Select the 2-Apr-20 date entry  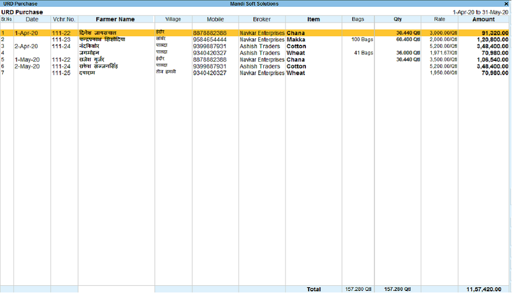tap(27, 46)
